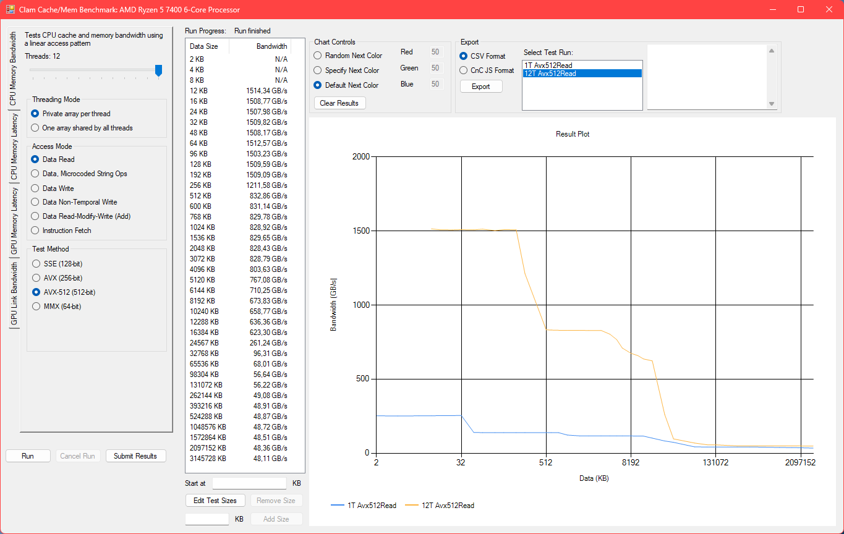Click Clear Results button

click(339, 103)
